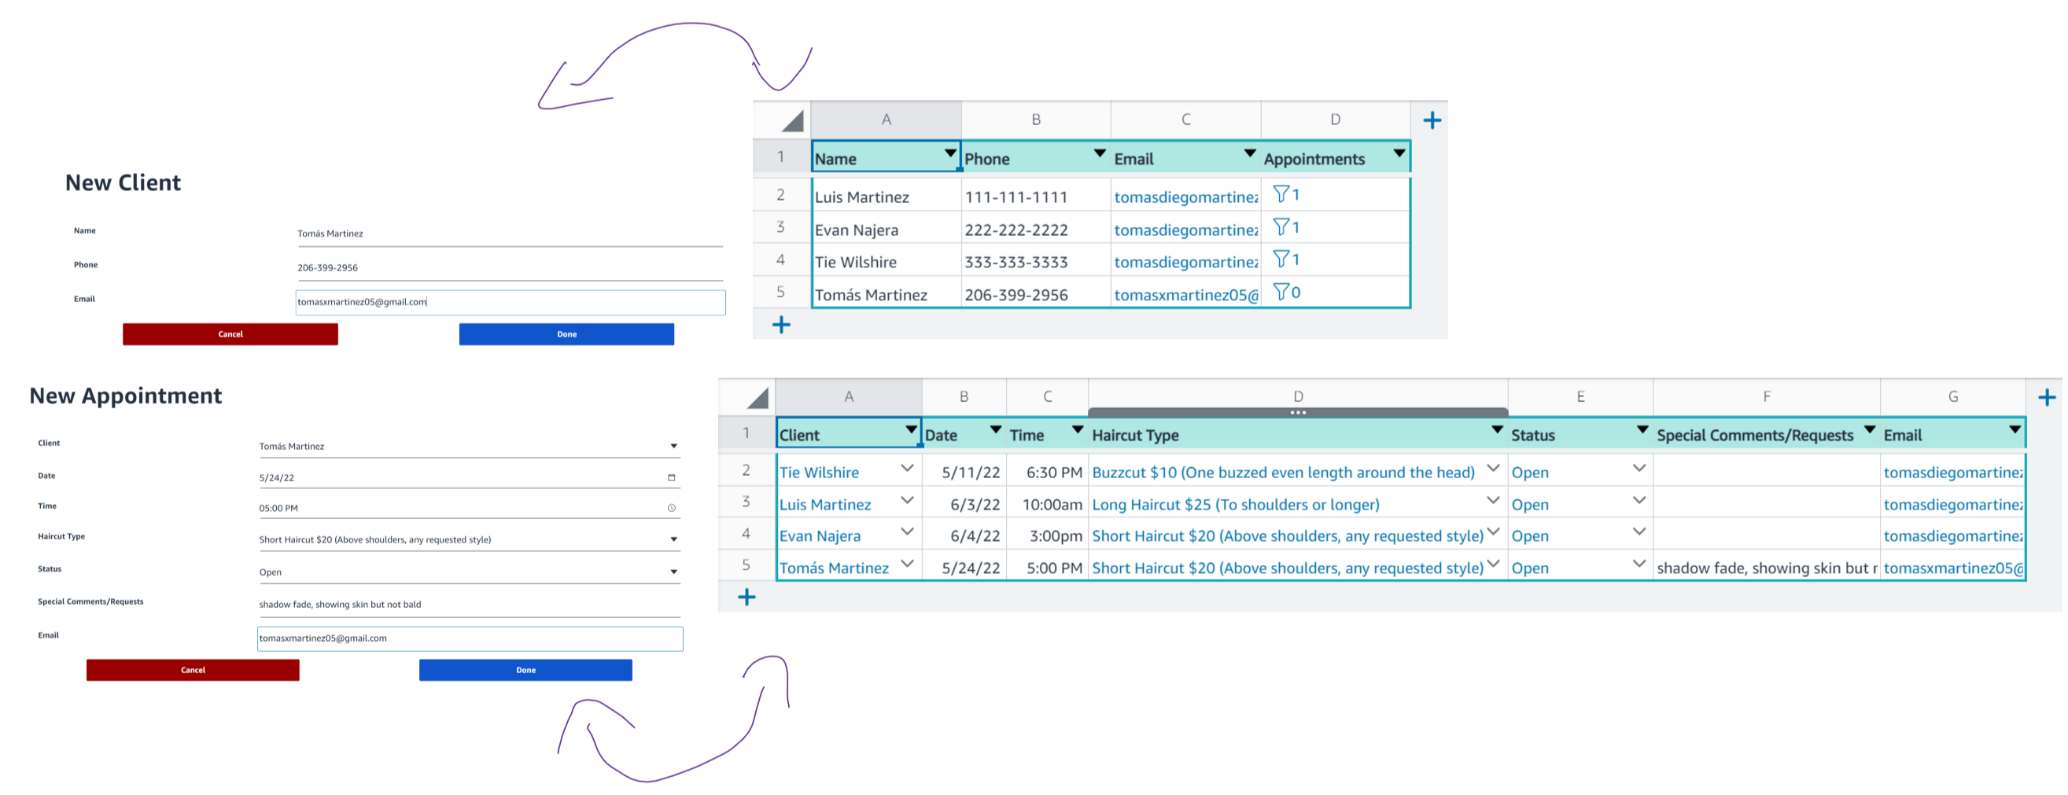Select column D header in appointments table
Screen dimensions: 2068x795
1297,396
